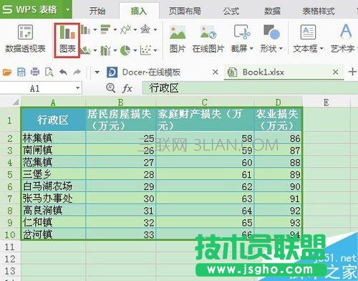Image resolution: width=358 pixels, height=281 pixels.
Task: Open the Docer-在线模板 document tab
Action: coord(151,72)
